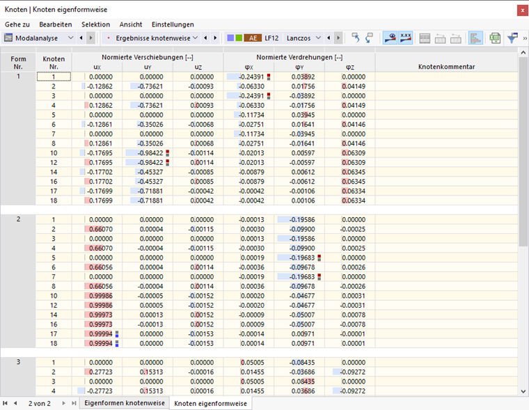The height and width of the screenshot is (410, 529).
Task: Click the AE load case badge
Action: coord(253,38)
